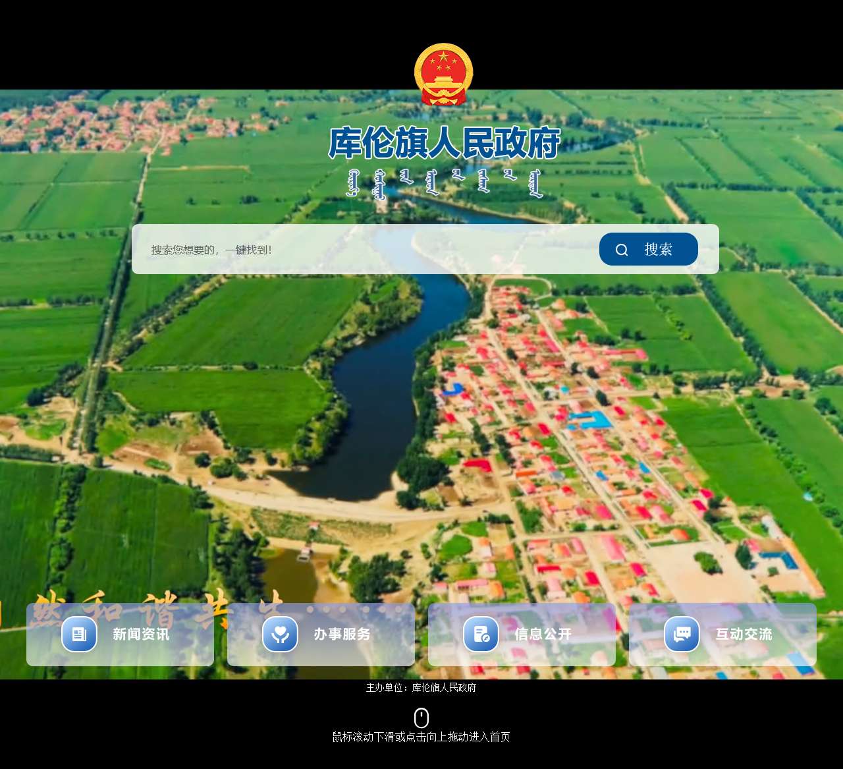Click the 鼠标滚动下滑或点击向上拖动进入首页 hint
843x769 pixels.
coord(421,737)
